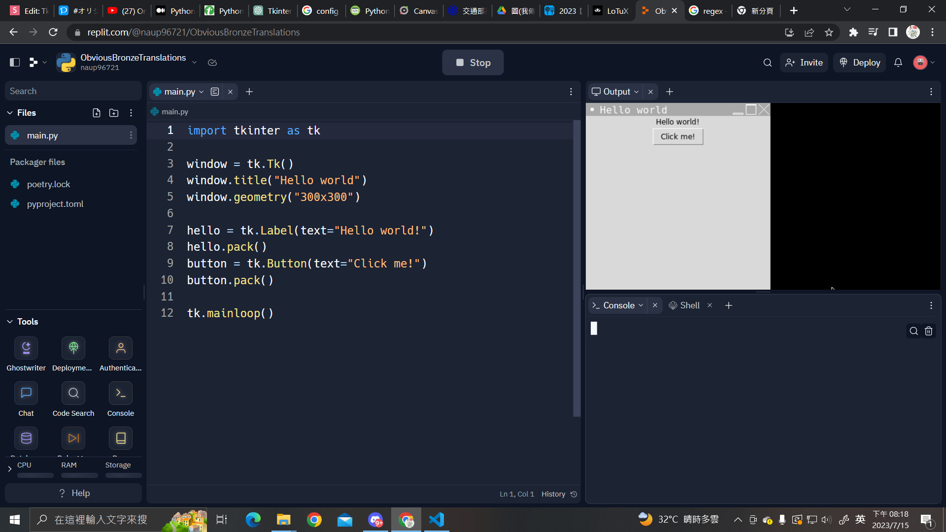Toggle the main.py format icon in tab
Screen dimensions: 946x532
[x=215, y=92]
